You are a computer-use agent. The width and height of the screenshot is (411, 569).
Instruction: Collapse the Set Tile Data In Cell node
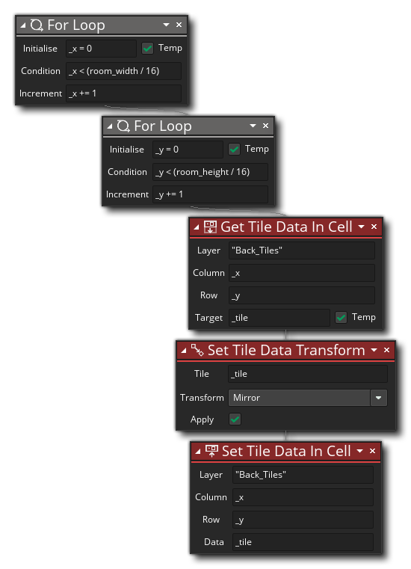(x=198, y=452)
